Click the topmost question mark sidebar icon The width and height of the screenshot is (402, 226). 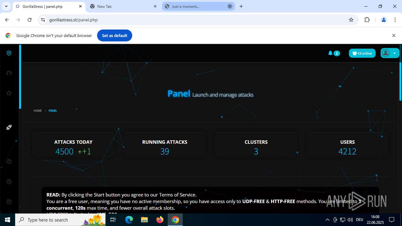[9, 162]
